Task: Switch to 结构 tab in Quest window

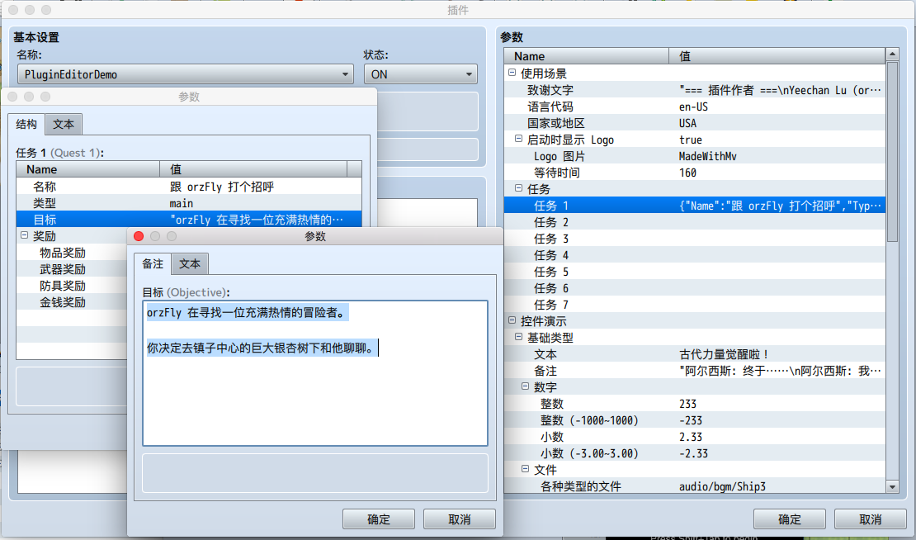Action: coord(26,124)
